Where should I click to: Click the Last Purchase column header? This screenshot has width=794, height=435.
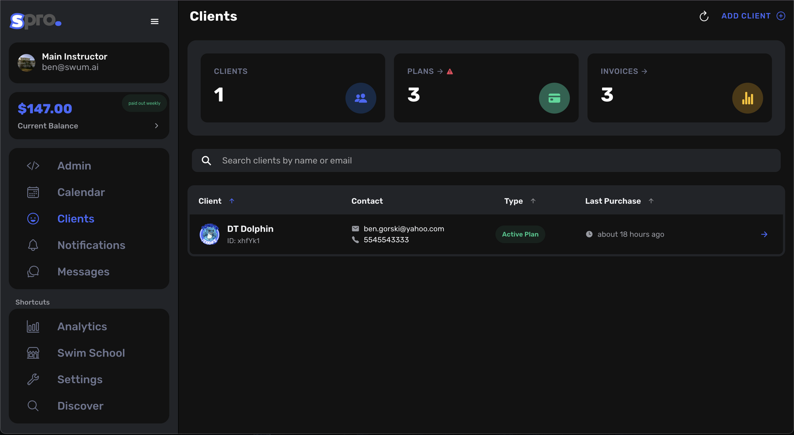(x=613, y=201)
